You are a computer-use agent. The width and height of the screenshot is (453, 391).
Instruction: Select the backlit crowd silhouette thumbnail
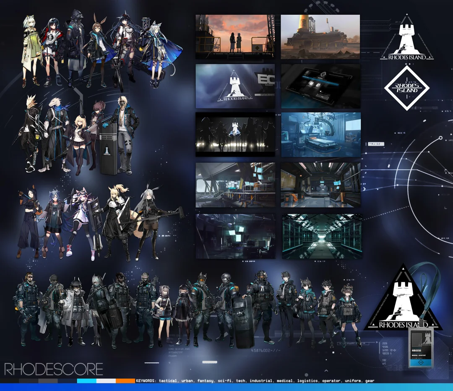tap(235, 135)
